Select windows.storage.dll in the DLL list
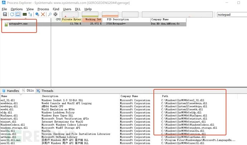The height and width of the screenshot is (145, 247). (14, 128)
